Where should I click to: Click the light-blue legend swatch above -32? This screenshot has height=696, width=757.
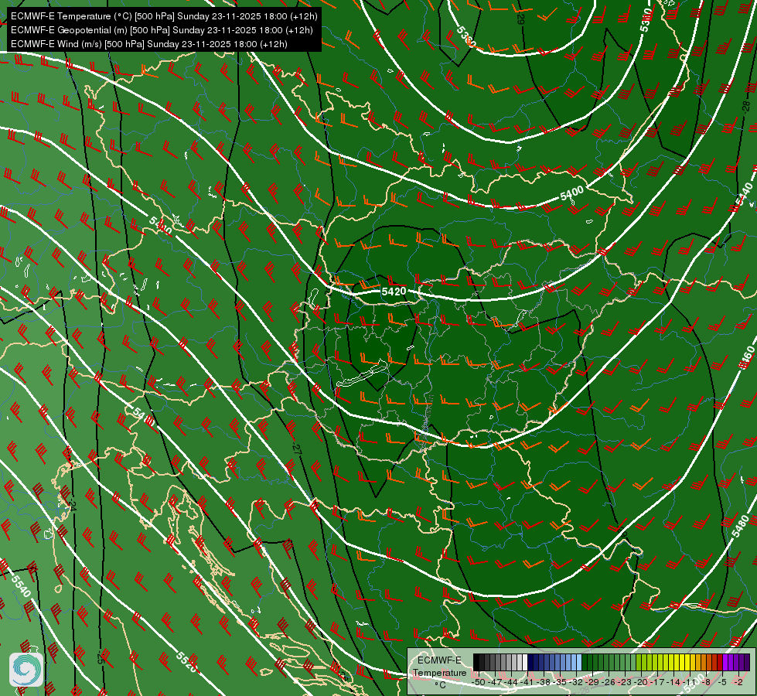click(x=579, y=662)
